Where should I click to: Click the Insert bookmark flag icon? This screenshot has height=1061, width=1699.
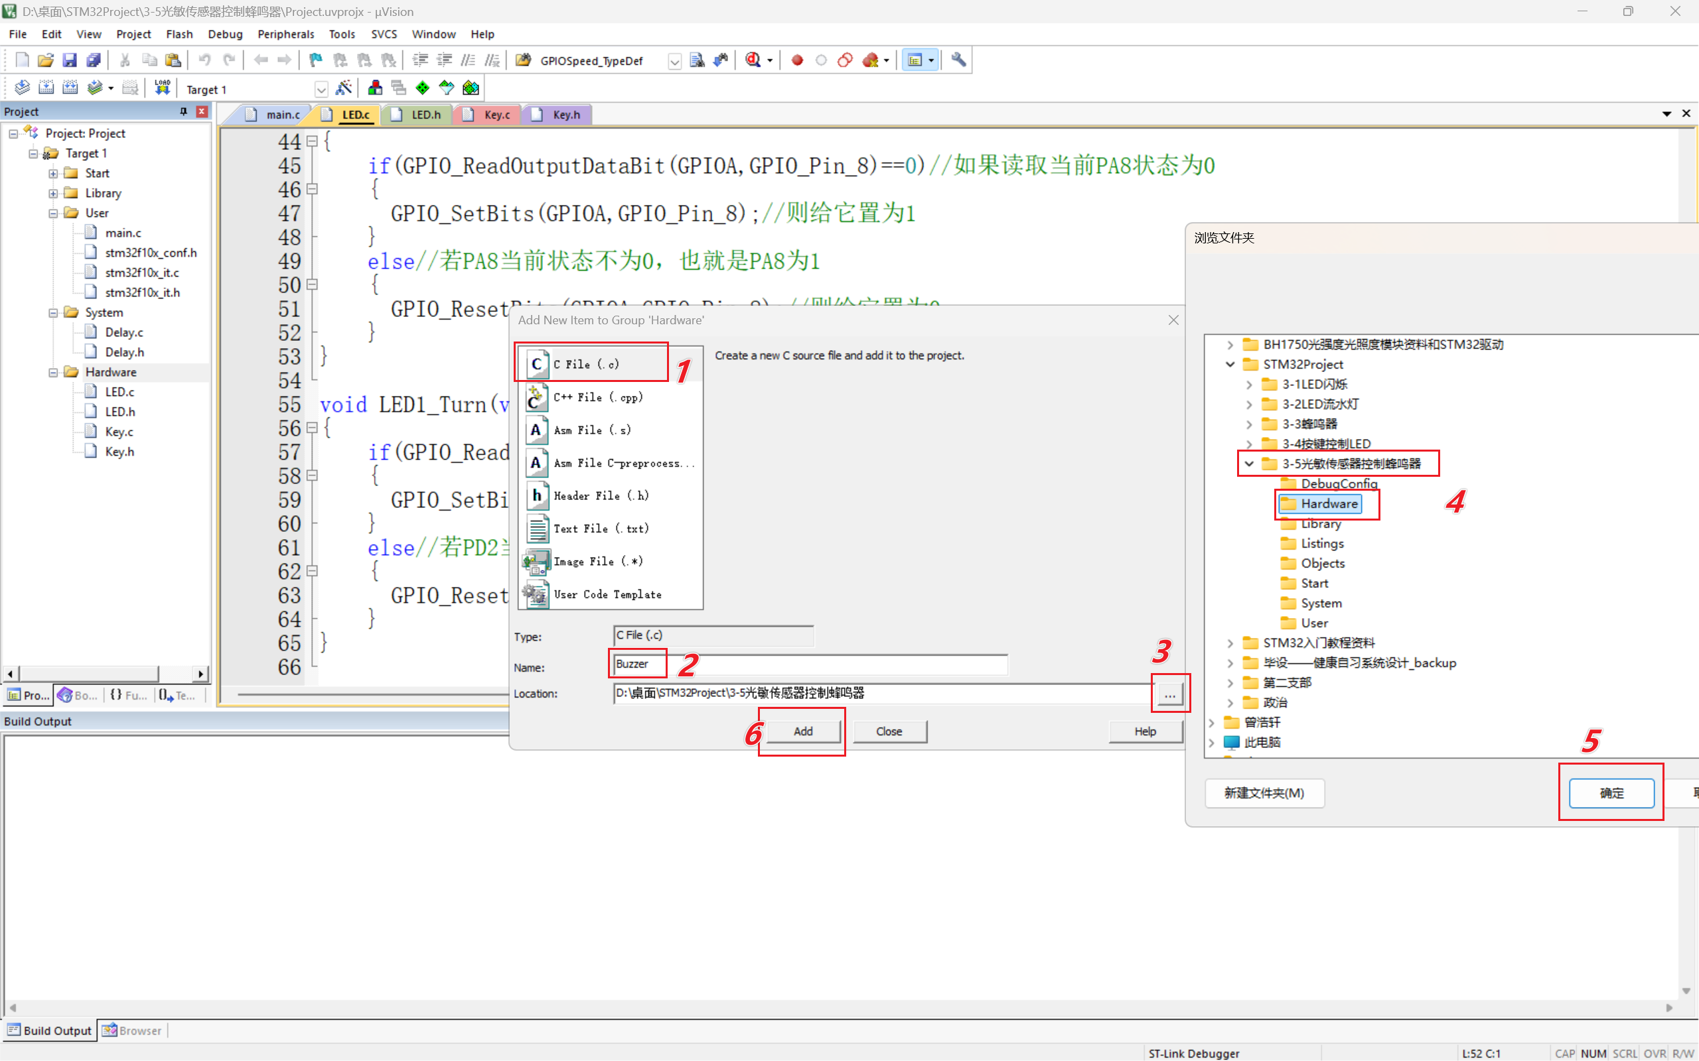(316, 60)
